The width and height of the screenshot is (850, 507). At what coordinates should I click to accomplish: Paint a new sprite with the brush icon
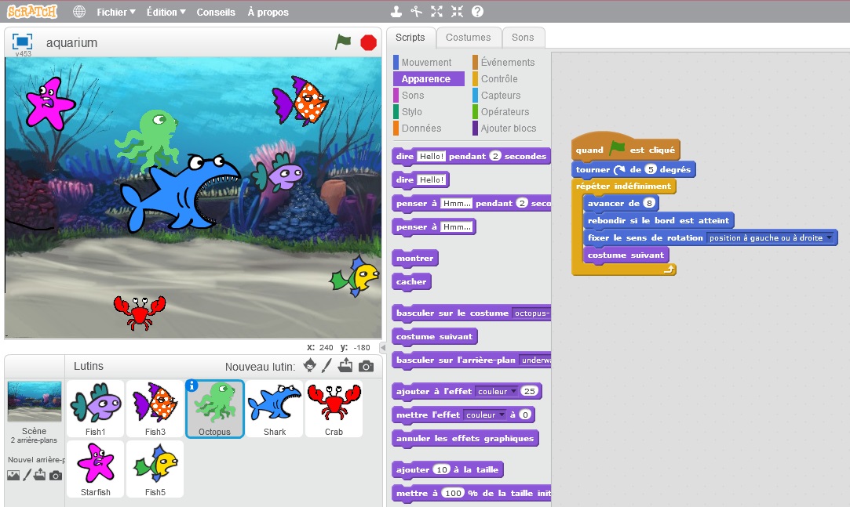point(326,365)
